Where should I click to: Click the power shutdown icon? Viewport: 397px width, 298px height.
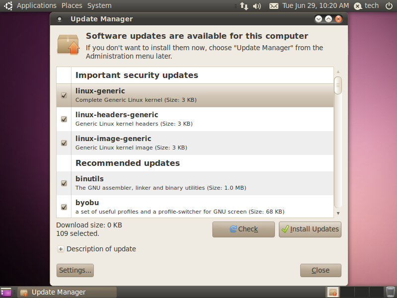389,5
